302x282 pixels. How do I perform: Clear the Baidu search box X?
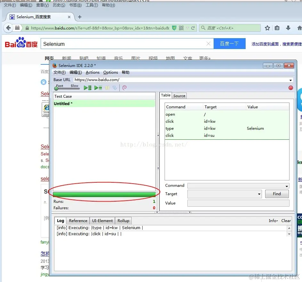pyautogui.click(x=208, y=44)
